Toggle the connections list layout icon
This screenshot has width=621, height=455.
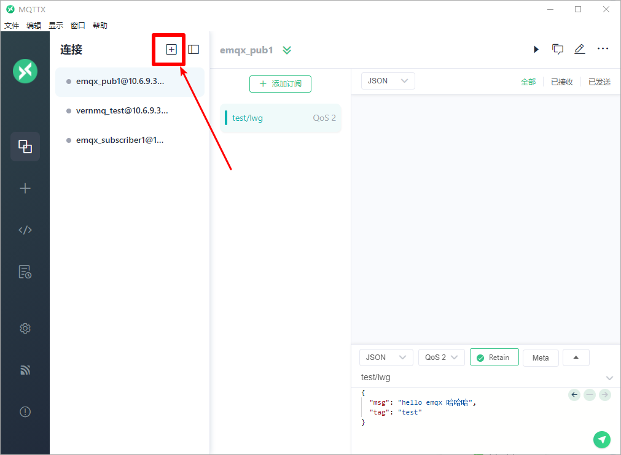click(193, 50)
